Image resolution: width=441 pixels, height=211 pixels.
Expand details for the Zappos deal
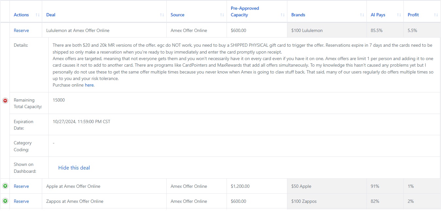coord(5,201)
